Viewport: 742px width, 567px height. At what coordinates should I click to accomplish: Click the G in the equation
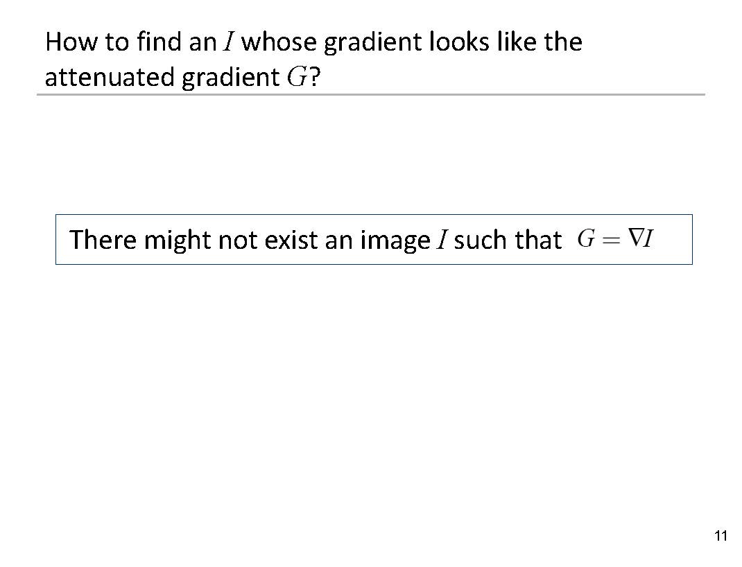click(587, 239)
